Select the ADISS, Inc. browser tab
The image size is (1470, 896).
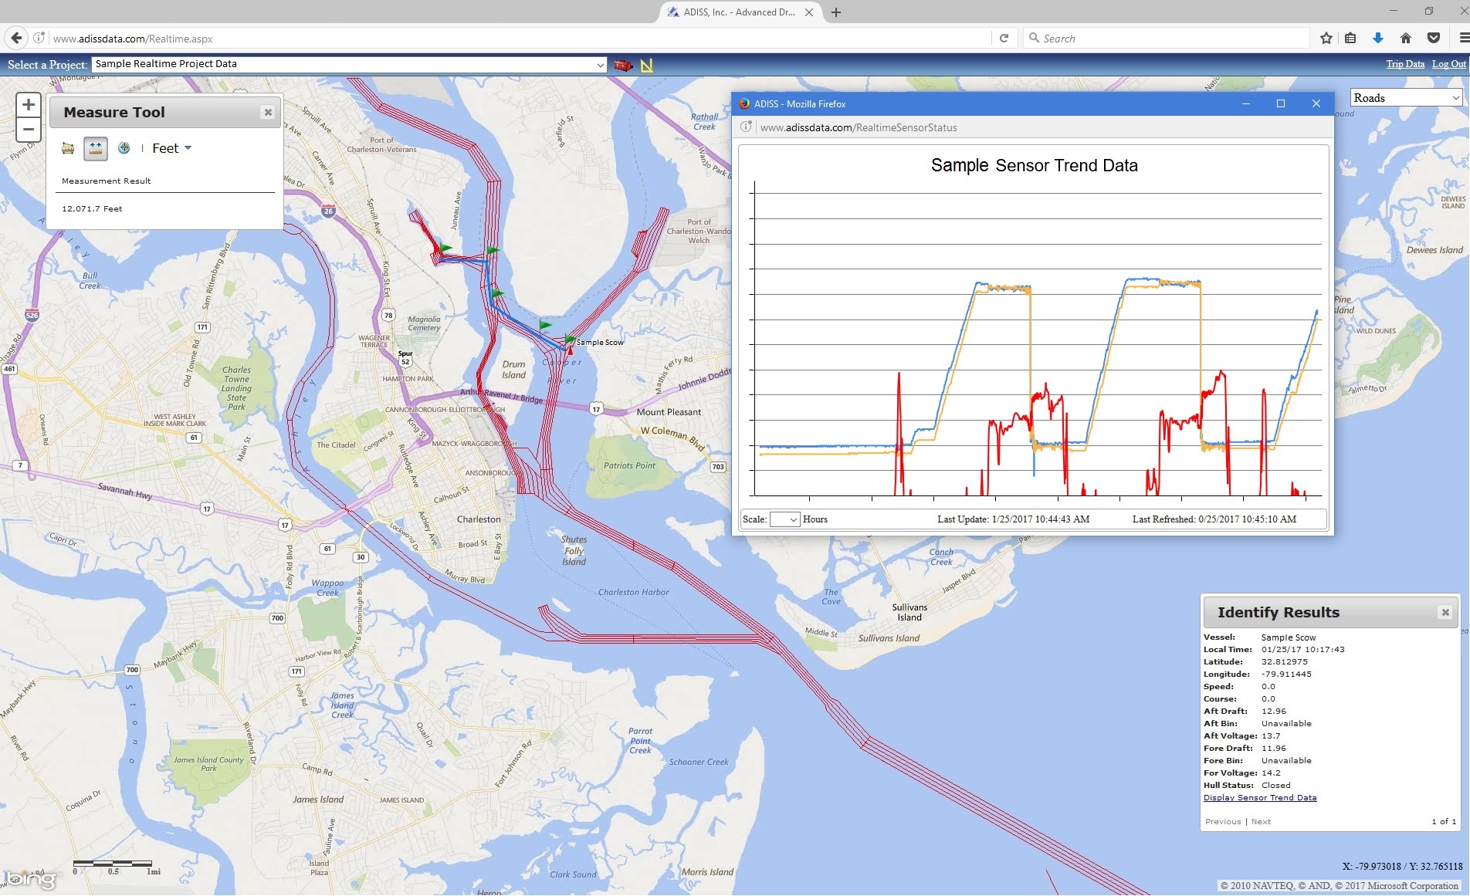click(x=739, y=12)
